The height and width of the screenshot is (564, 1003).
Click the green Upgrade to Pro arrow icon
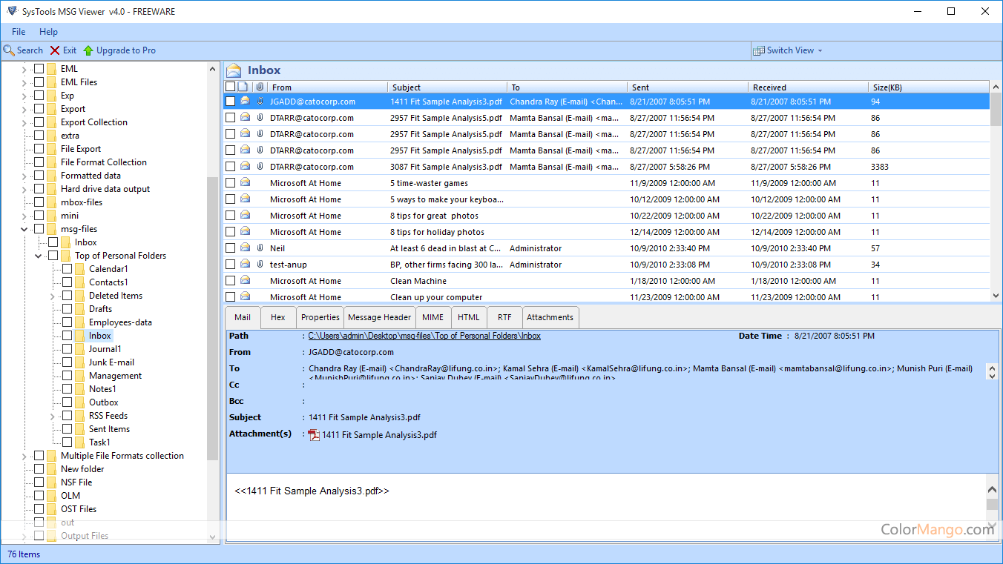[88, 50]
